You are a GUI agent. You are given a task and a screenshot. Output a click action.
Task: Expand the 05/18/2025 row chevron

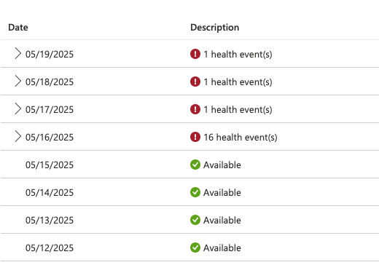(x=17, y=81)
